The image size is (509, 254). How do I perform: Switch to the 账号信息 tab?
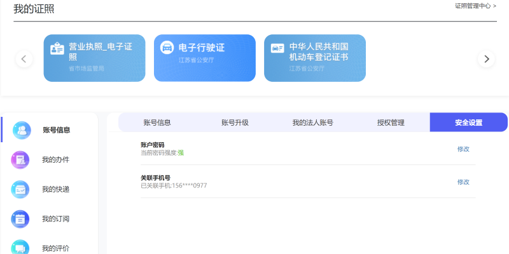click(157, 123)
